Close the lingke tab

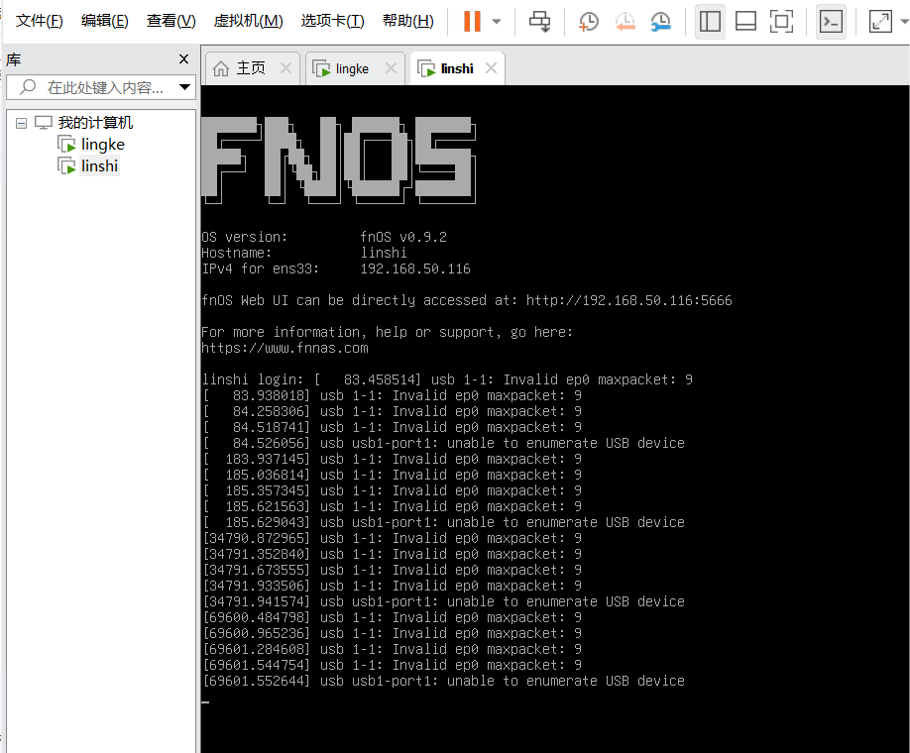pyautogui.click(x=392, y=68)
